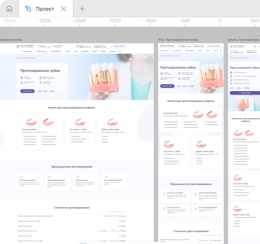
Task: Click phone call icon in iphone frame header
Action: (255, 46)
